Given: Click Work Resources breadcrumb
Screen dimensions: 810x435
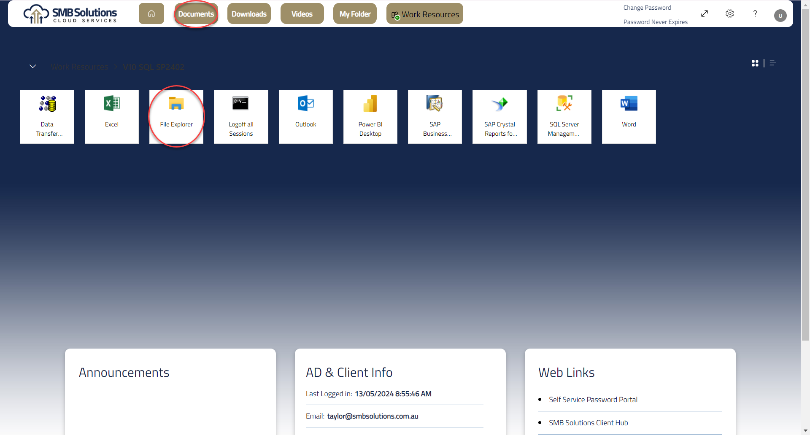Looking at the screenshot, I should click(80, 67).
